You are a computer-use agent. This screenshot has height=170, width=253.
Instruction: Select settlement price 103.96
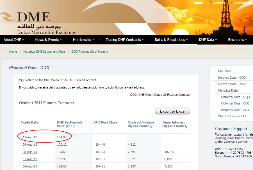coord(62,159)
